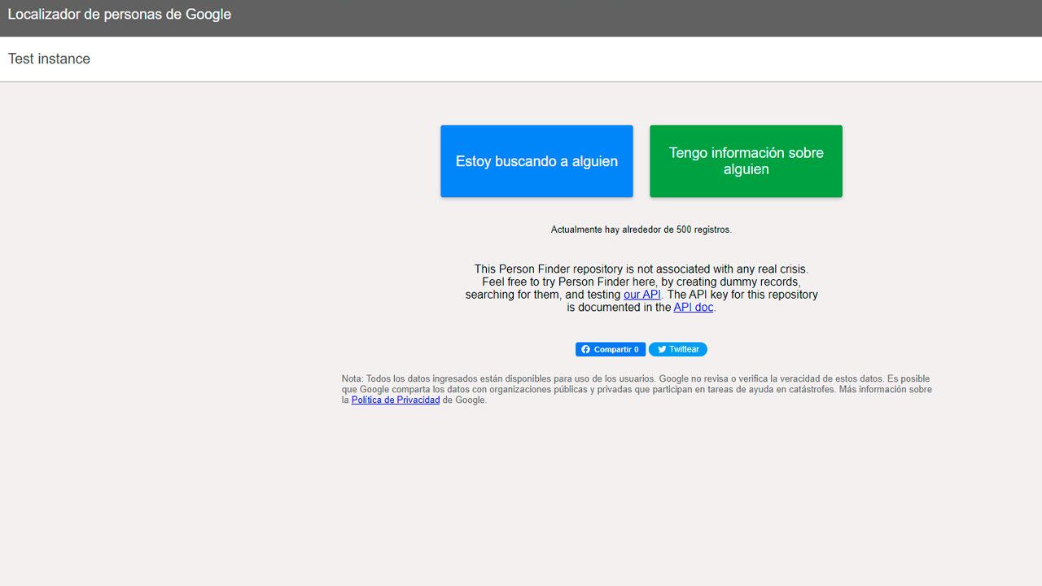
Task: Open the "our API" link
Action: [641, 295]
